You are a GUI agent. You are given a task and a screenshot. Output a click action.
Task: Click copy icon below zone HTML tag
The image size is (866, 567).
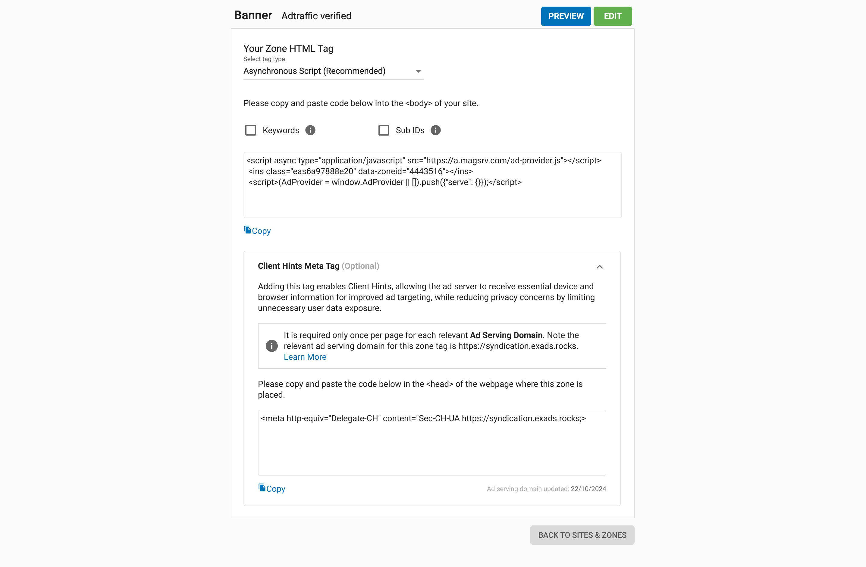pyautogui.click(x=247, y=230)
